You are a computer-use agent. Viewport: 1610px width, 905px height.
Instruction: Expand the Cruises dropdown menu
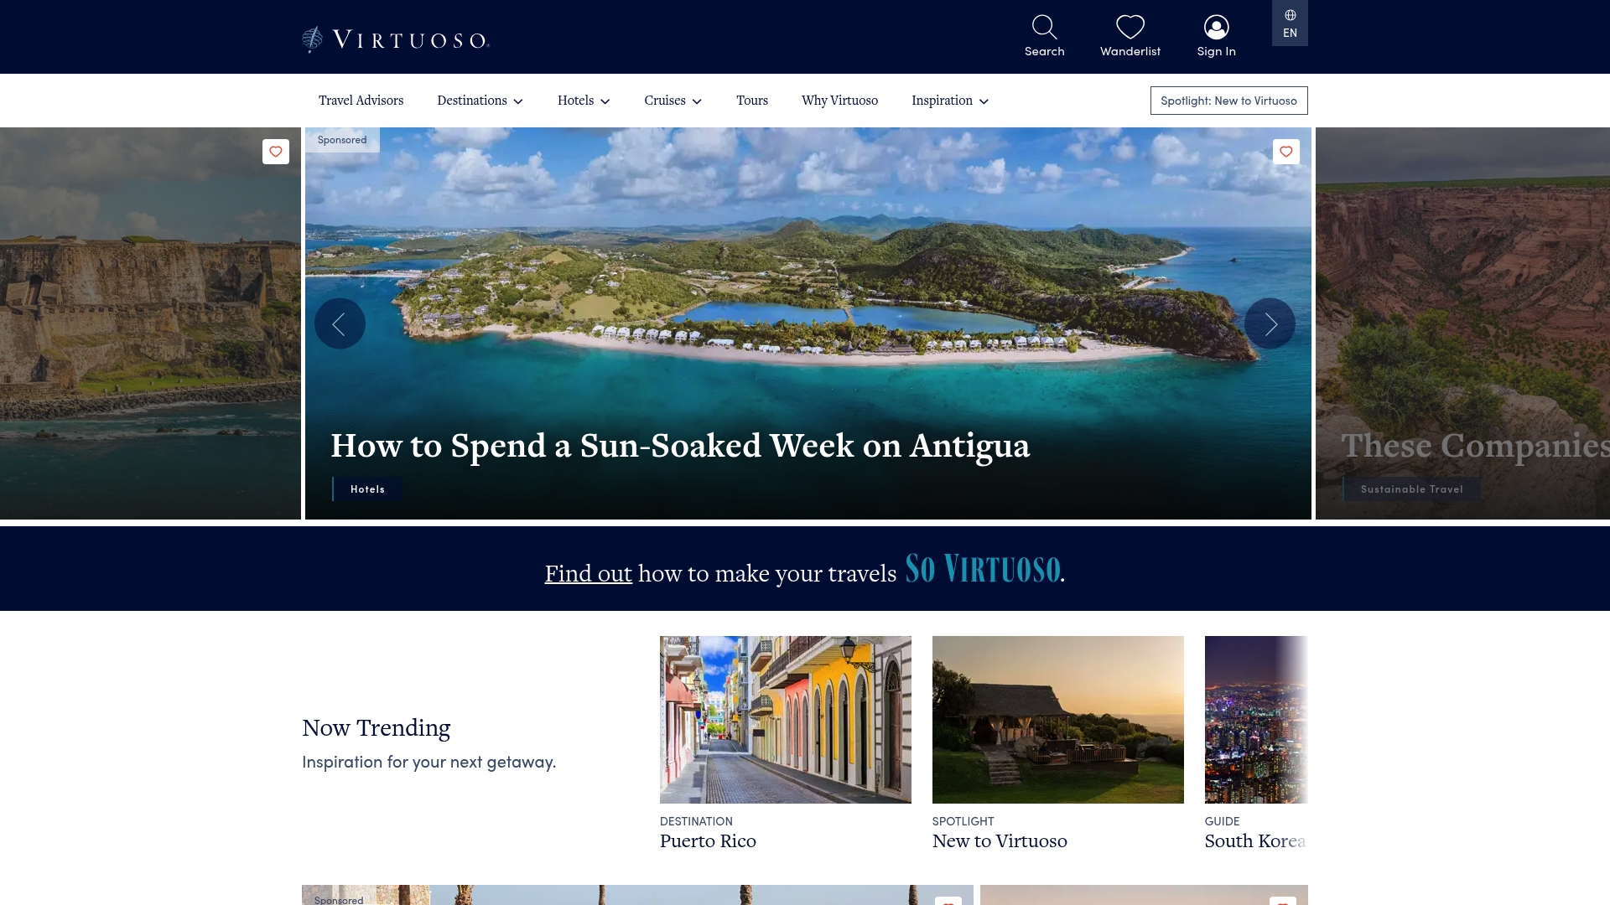(x=673, y=101)
